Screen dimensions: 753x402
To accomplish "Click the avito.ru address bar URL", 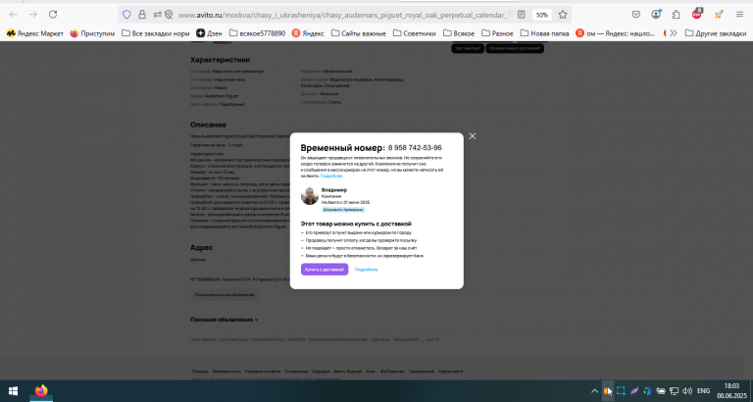I will (x=344, y=15).
